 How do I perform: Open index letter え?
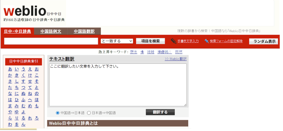click(x=30, y=69)
